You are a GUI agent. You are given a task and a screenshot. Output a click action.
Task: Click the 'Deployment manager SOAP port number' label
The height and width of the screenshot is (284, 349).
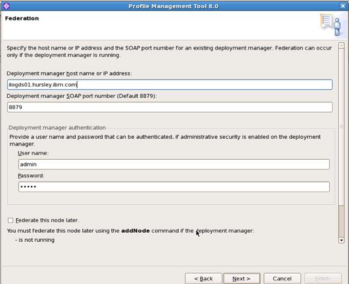click(x=82, y=96)
